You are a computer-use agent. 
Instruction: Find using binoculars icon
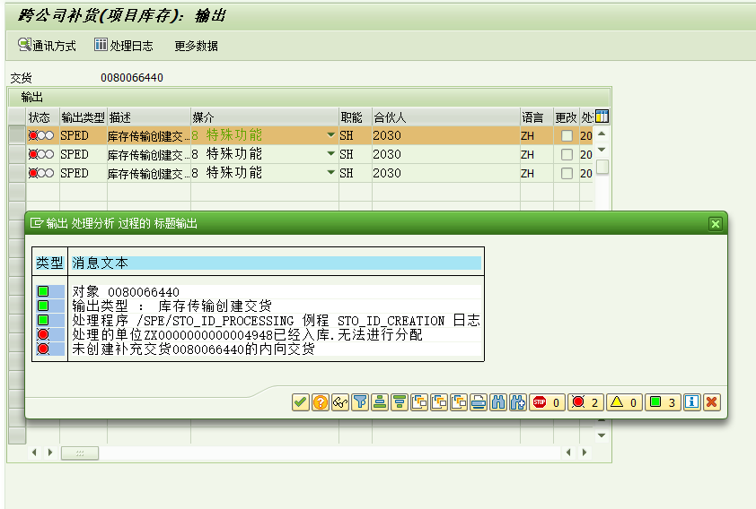pos(498,402)
